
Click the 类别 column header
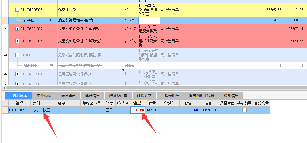[36, 103]
